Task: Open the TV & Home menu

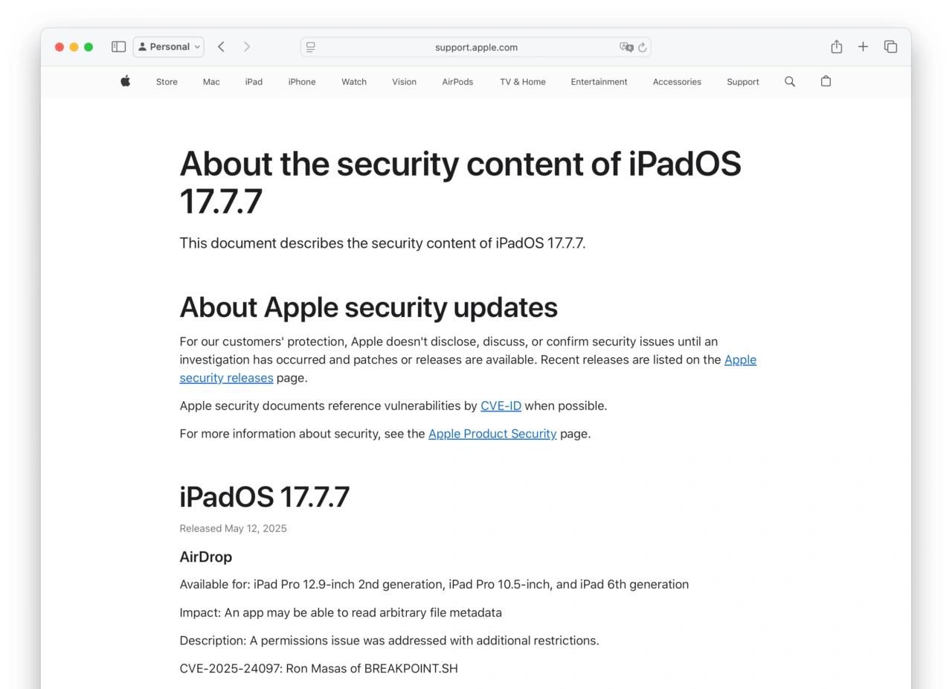Action: tap(523, 82)
